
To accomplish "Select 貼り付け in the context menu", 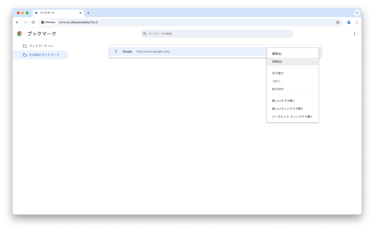I will [x=293, y=89].
